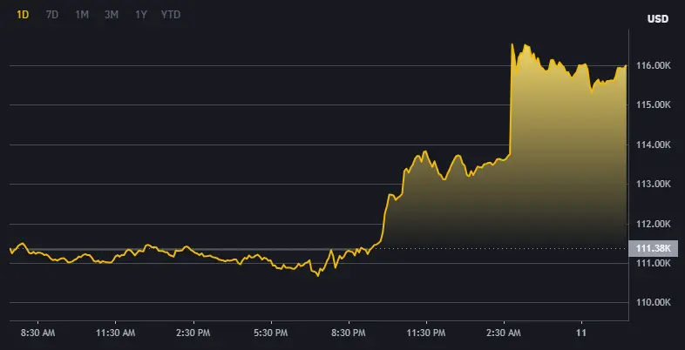Click the 8:30 AM time axis label
The width and height of the screenshot is (685, 350).
click(37, 333)
